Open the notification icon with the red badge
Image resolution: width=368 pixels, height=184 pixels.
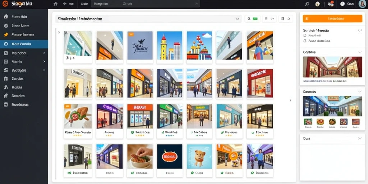[331, 4]
